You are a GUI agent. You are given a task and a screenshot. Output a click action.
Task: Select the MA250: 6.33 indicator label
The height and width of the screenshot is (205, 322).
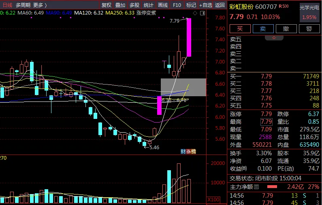(120, 13)
